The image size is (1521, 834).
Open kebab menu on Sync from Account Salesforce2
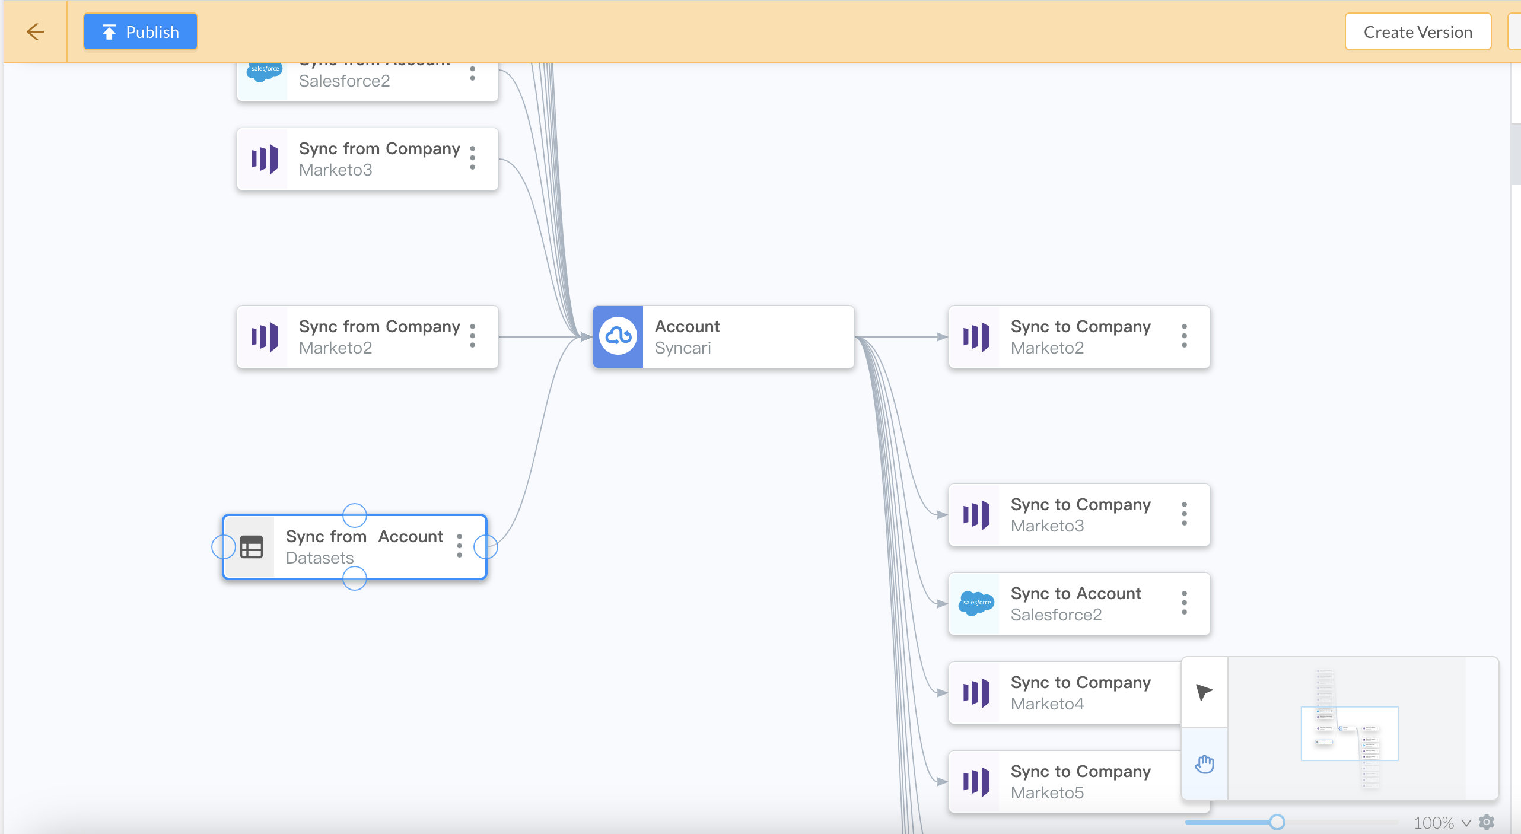click(x=473, y=74)
